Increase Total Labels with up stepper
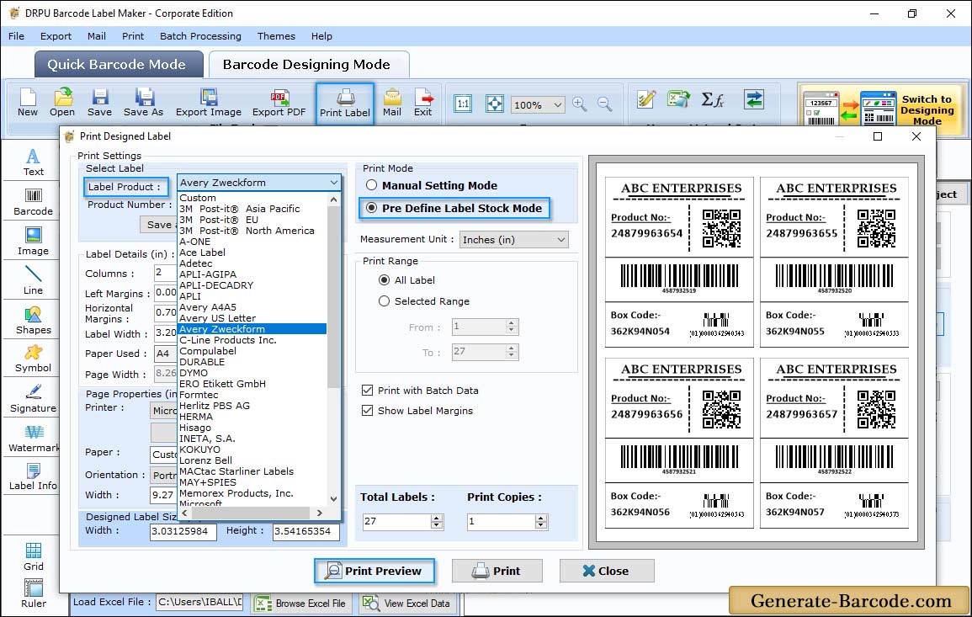The height and width of the screenshot is (617, 972). (x=437, y=518)
